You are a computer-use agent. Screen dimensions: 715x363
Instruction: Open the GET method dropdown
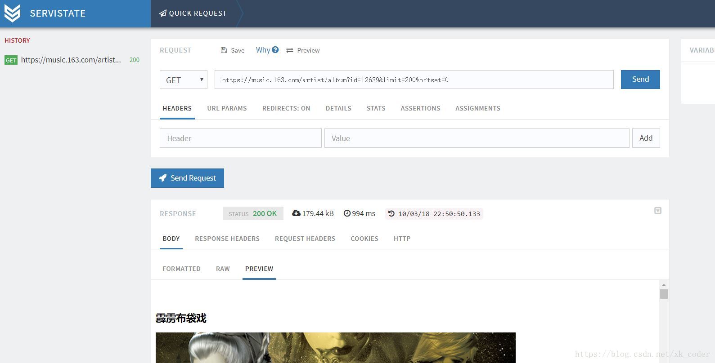(184, 80)
